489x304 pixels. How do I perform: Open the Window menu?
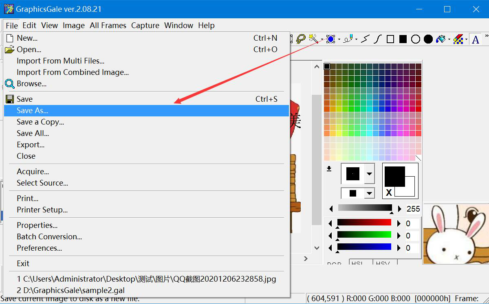178,25
